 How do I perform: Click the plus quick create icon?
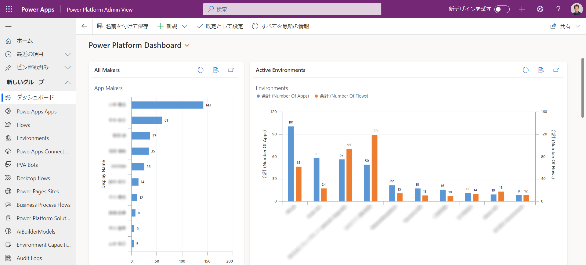tap(522, 9)
